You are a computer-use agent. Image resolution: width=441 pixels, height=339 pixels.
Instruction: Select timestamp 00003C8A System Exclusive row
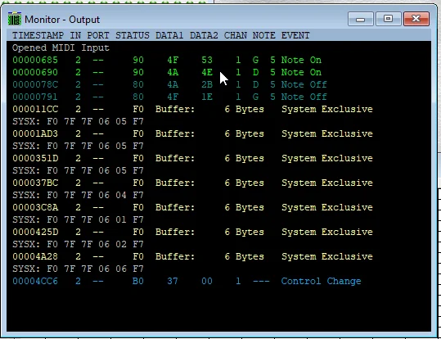point(192,207)
